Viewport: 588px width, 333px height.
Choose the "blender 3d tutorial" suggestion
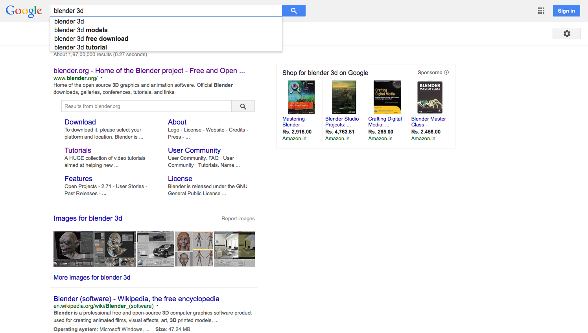pyautogui.click(x=81, y=47)
